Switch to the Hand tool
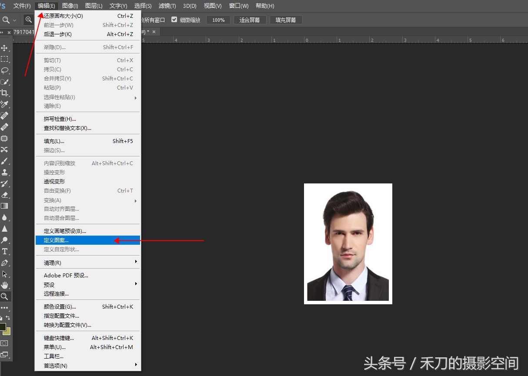The width and height of the screenshot is (528, 376). (x=5, y=285)
